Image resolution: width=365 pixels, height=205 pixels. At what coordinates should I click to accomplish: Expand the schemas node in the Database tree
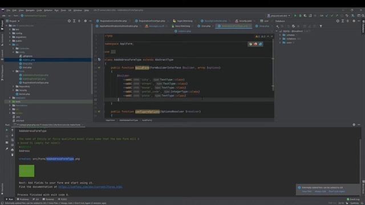pyautogui.click(x=280, y=35)
